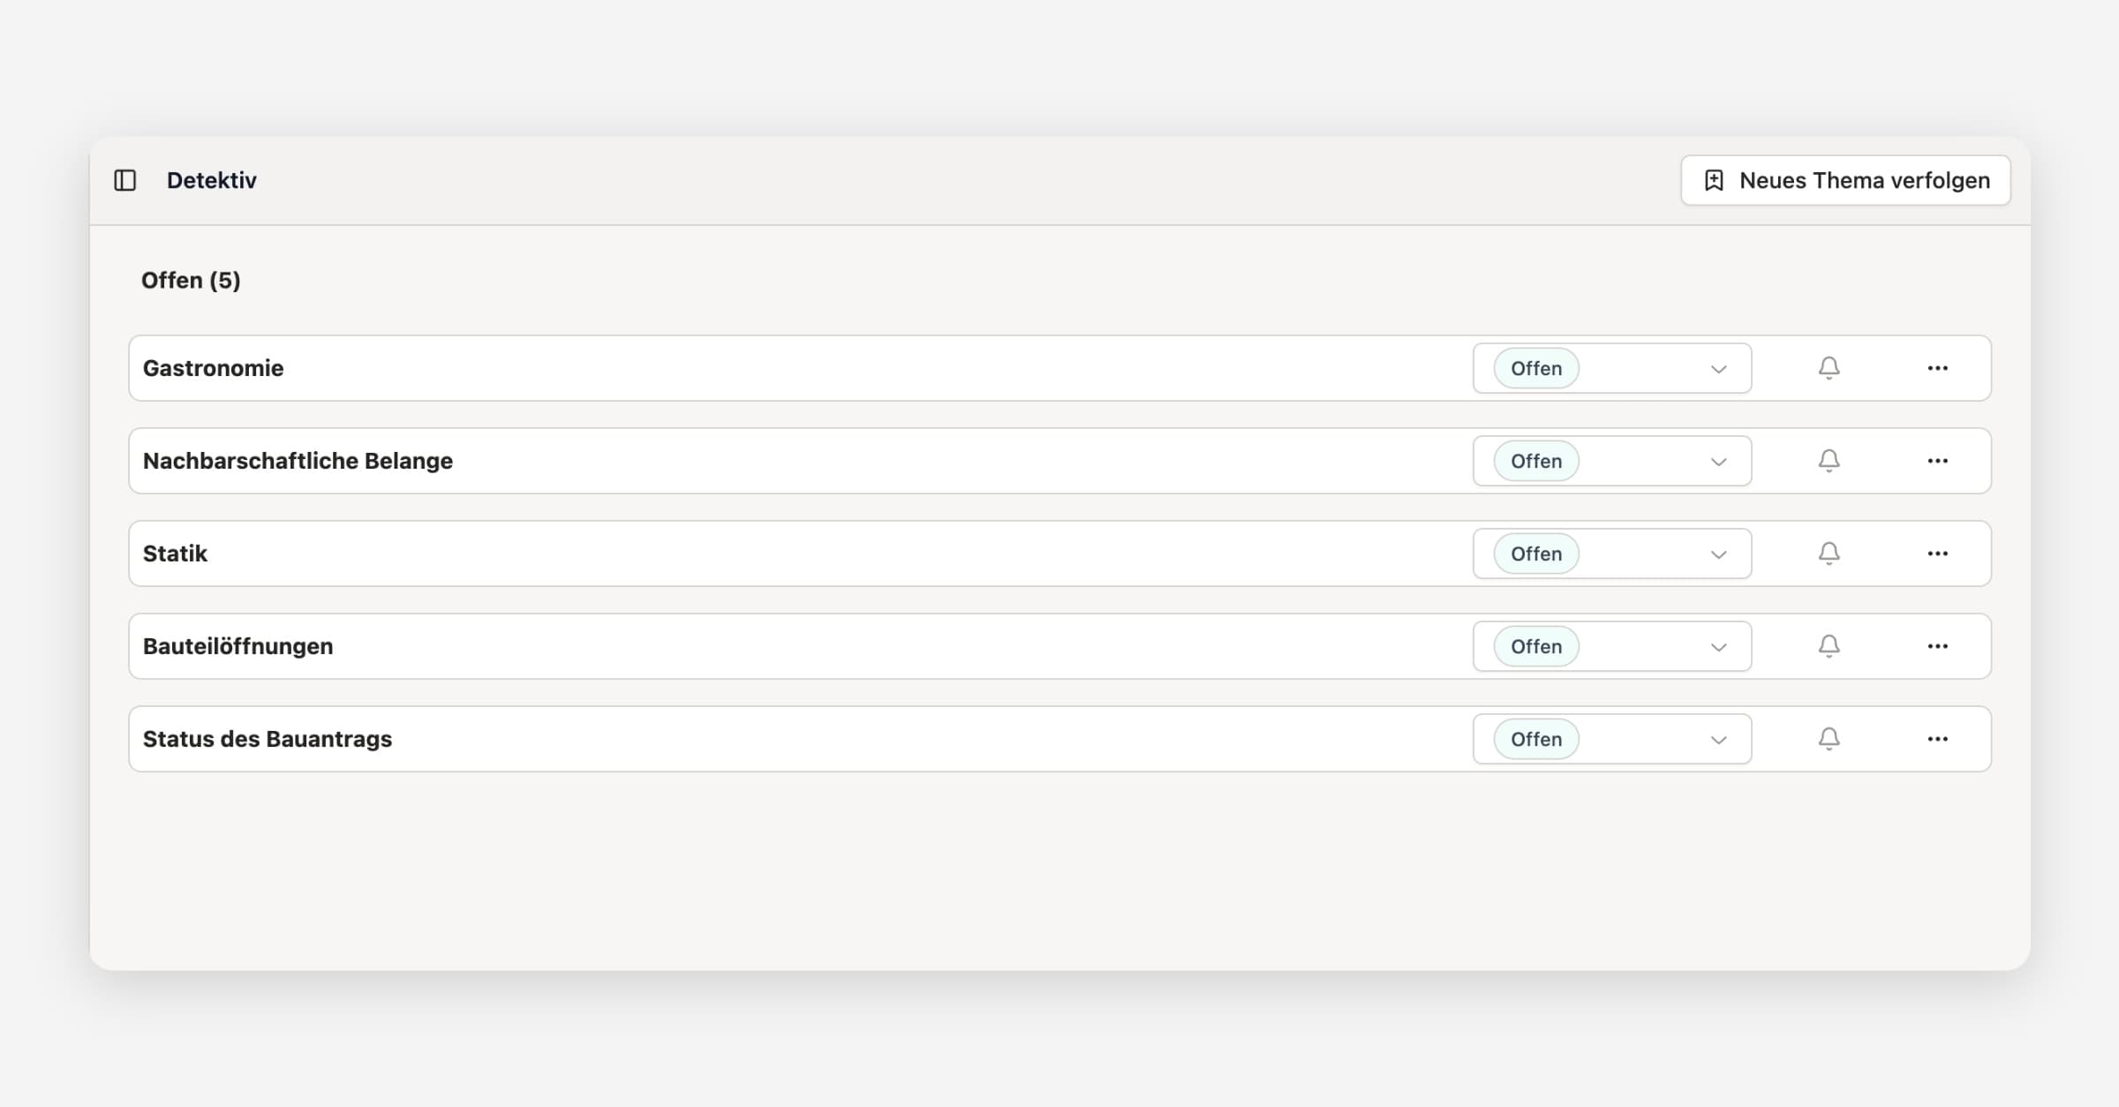Click the bell icon in Bauteilöffnungen row
The image size is (2119, 1107).
1829,646
